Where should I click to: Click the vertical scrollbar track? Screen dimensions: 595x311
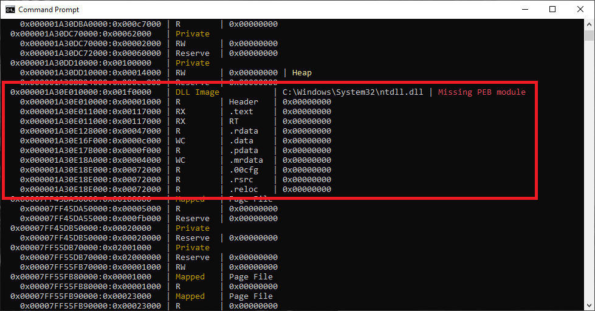[x=590, y=182]
